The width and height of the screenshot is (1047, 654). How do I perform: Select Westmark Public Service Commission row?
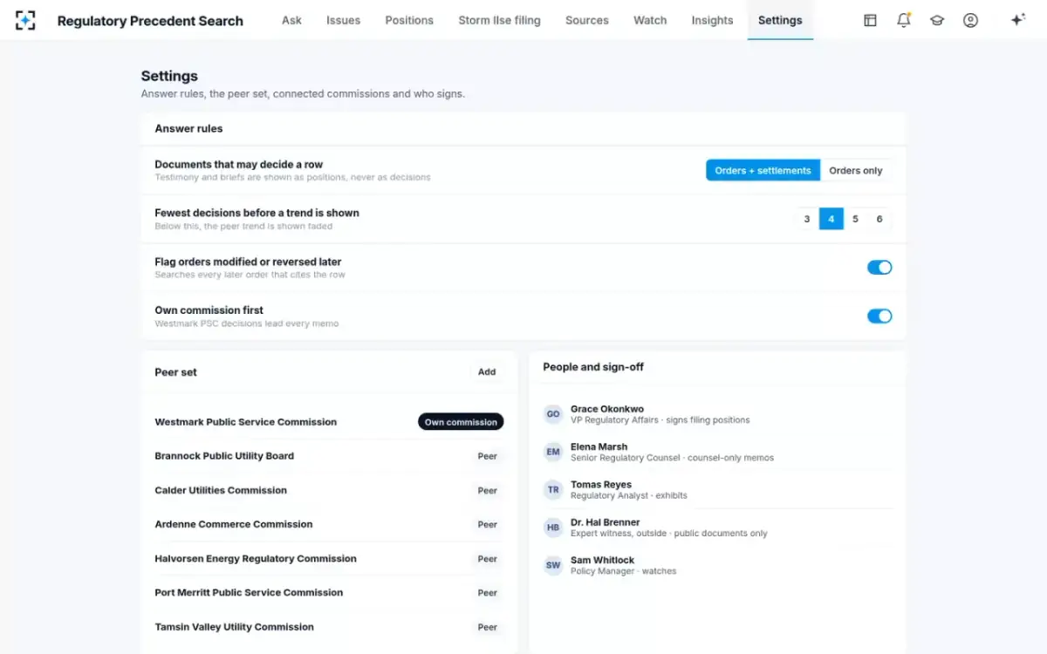click(329, 422)
